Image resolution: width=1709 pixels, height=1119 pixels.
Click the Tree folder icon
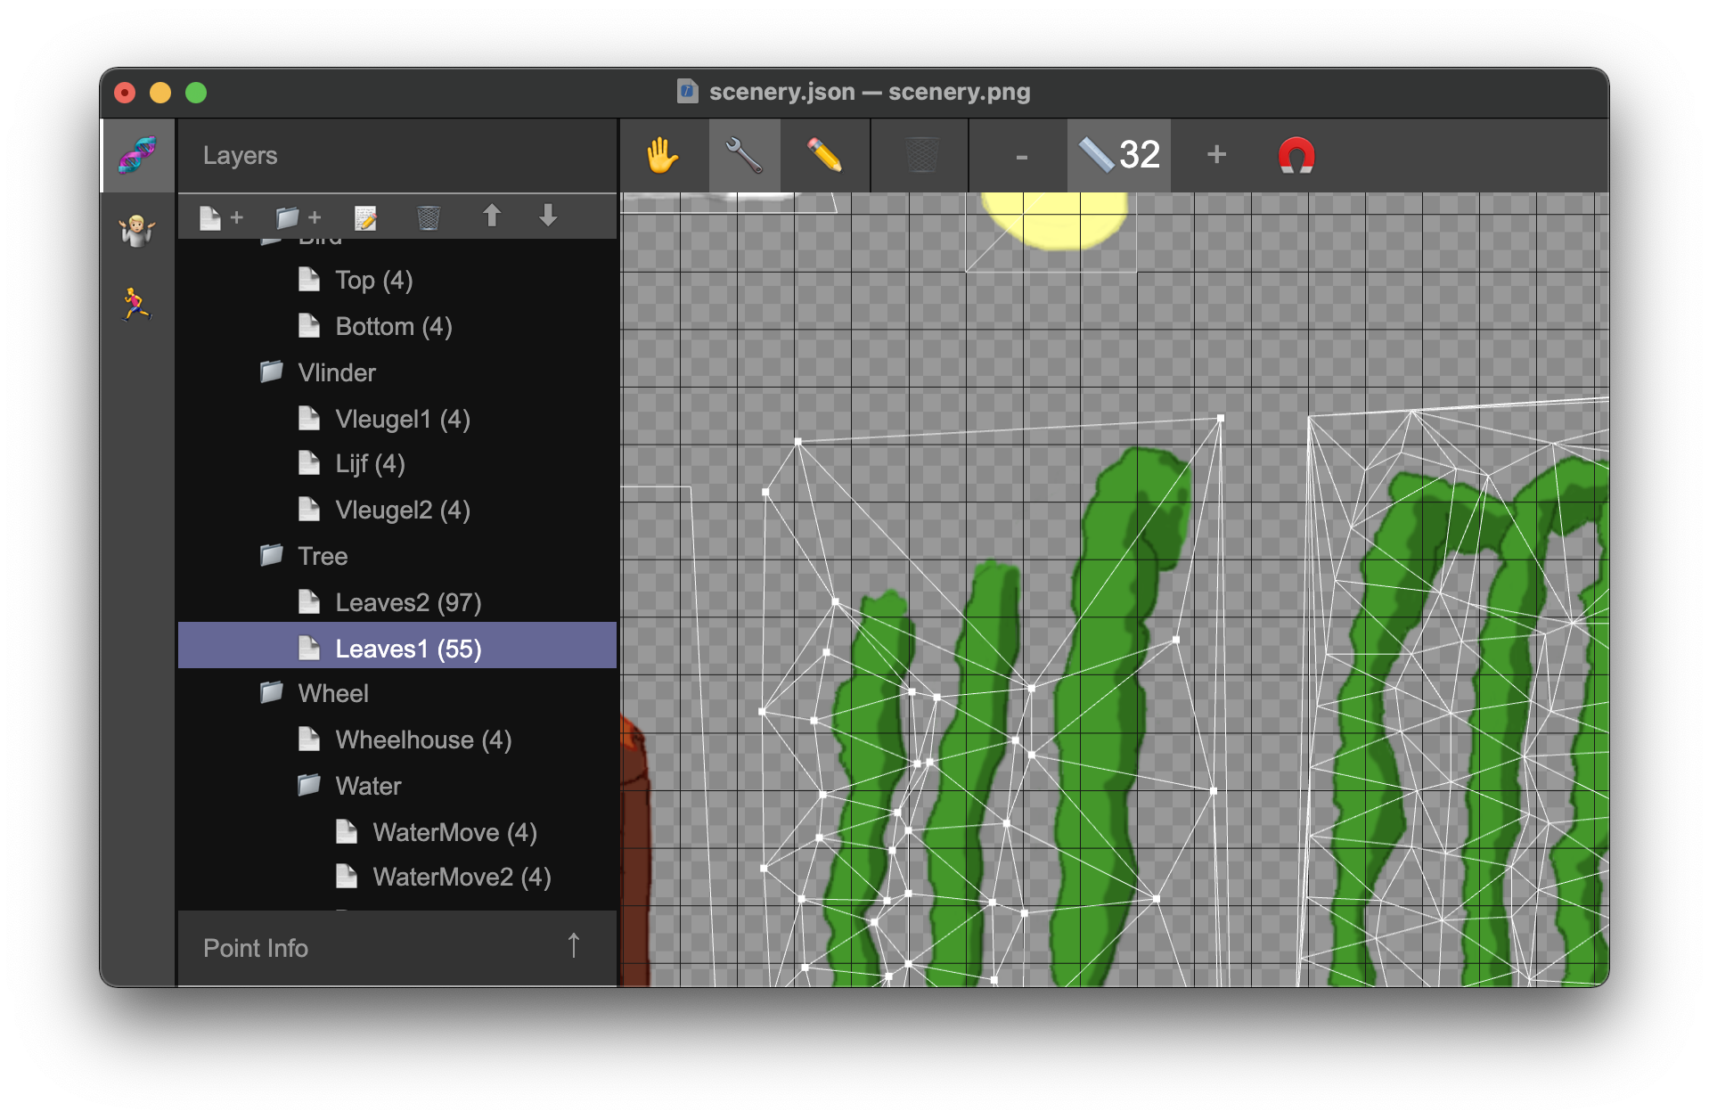tap(272, 554)
